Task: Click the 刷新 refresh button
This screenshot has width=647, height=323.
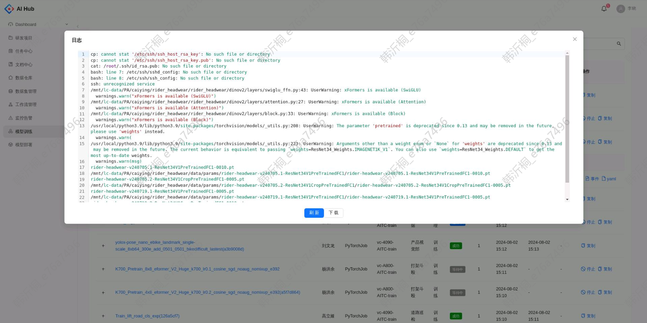Action: pyautogui.click(x=314, y=213)
